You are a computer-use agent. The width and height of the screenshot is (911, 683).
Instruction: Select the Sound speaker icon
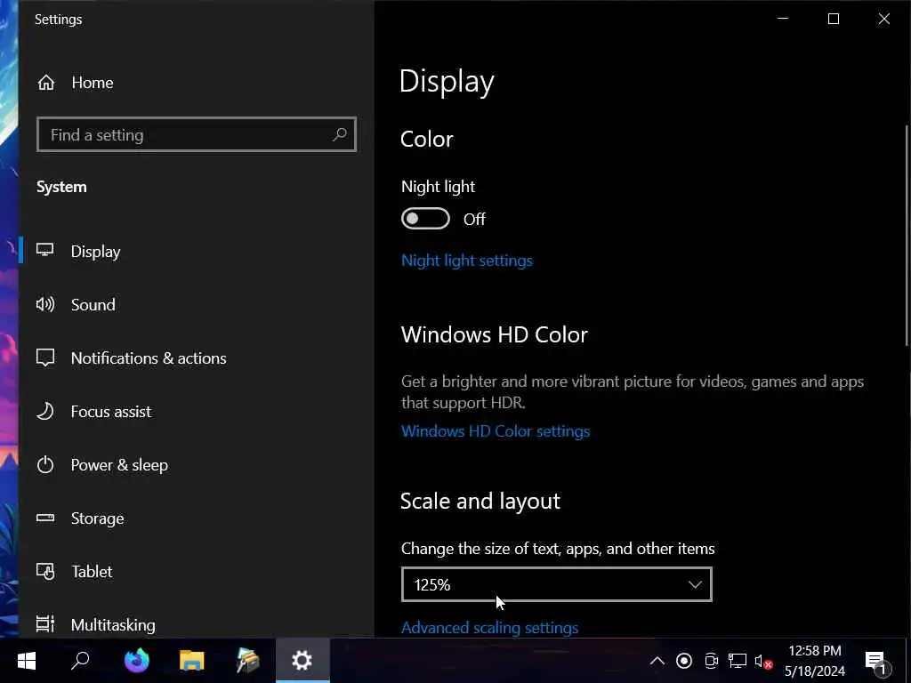point(44,304)
